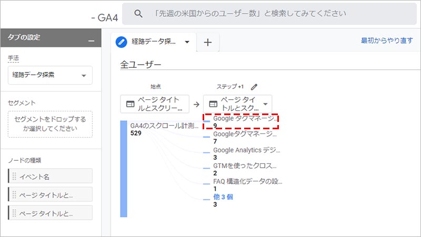Open the 手法 経路データ探索 dropdown
The width and height of the screenshot is (421, 237).
tap(51, 75)
